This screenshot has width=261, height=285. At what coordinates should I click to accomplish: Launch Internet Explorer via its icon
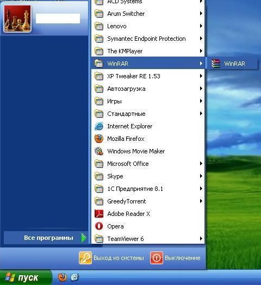pyautogui.click(x=99, y=126)
